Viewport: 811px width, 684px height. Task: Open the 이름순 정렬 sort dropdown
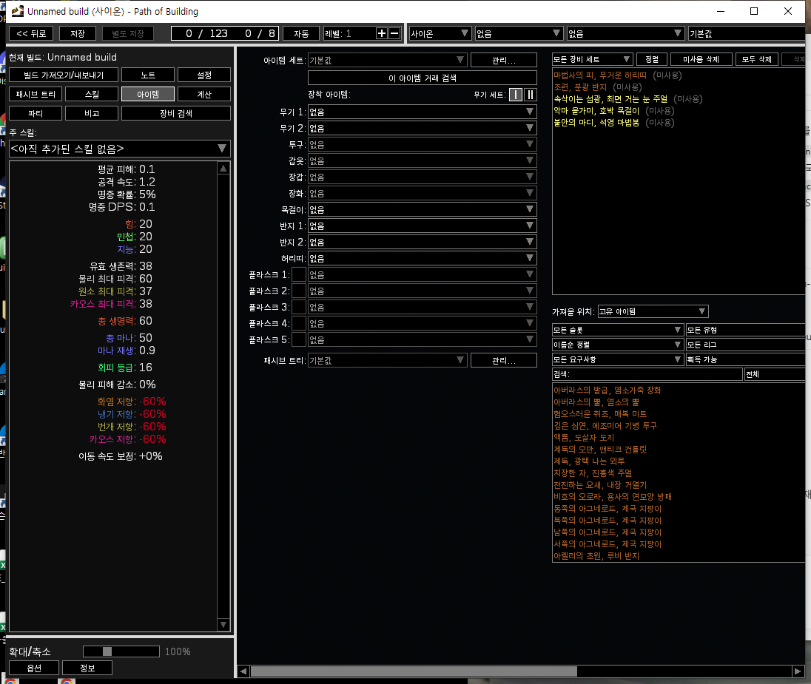click(x=618, y=345)
